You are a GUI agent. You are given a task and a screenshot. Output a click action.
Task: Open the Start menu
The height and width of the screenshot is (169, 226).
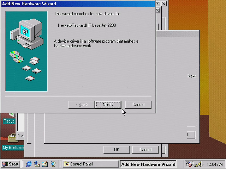(11, 164)
